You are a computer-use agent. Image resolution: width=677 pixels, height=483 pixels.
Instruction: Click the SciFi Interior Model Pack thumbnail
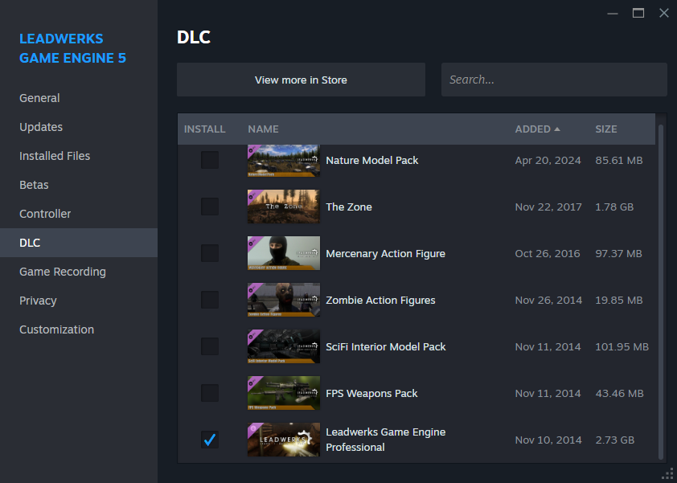pyautogui.click(x=283, y=346)
